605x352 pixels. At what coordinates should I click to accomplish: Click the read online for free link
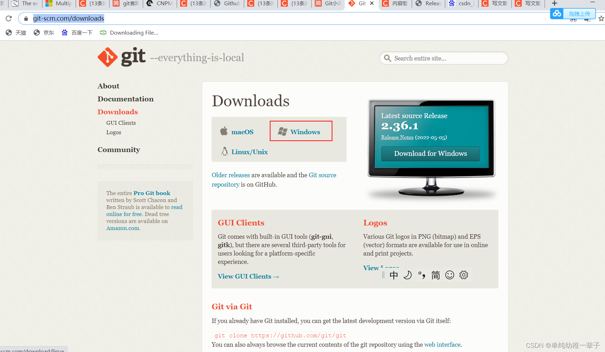pos(144,210)
